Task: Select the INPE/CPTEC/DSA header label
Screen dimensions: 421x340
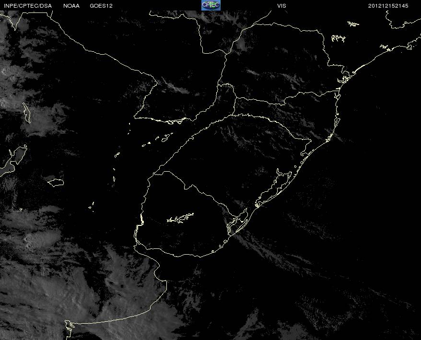Action: click(28, 6)
